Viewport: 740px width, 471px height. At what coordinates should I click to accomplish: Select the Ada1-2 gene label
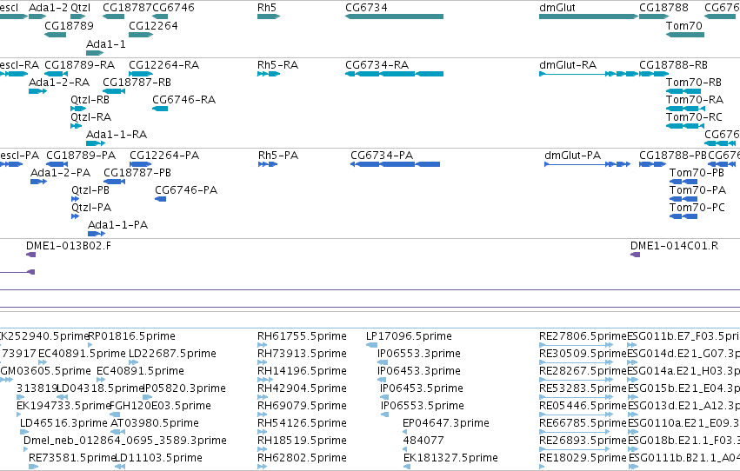pyautogui.click(x=48, y=8)
